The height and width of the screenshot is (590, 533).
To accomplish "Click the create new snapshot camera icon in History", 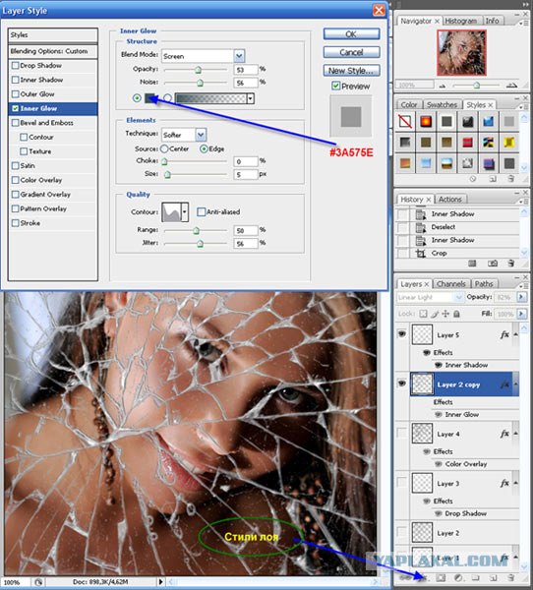I will coord(493,264).
